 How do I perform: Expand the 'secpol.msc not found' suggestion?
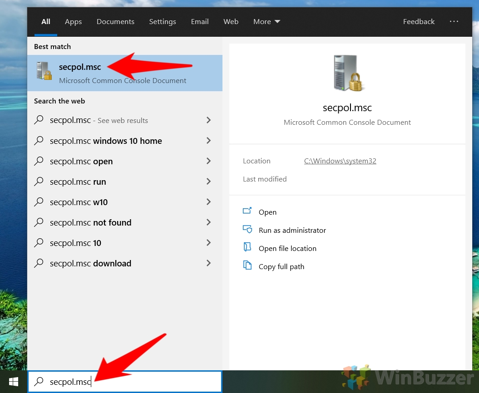208,222
